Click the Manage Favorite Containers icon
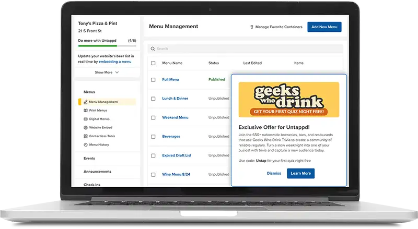The height and width of the screenshot is (229, 418). pyautogui.click(x=252, y=27)
